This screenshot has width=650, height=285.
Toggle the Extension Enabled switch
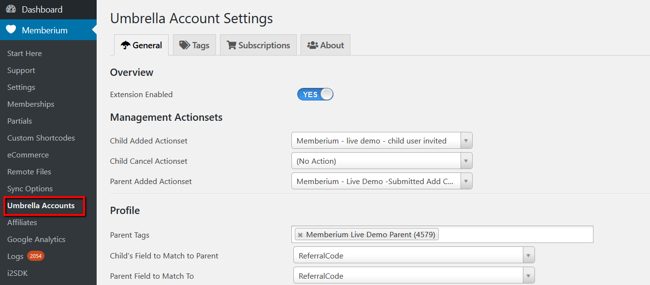pyautogui.click(x=315, y=94)
